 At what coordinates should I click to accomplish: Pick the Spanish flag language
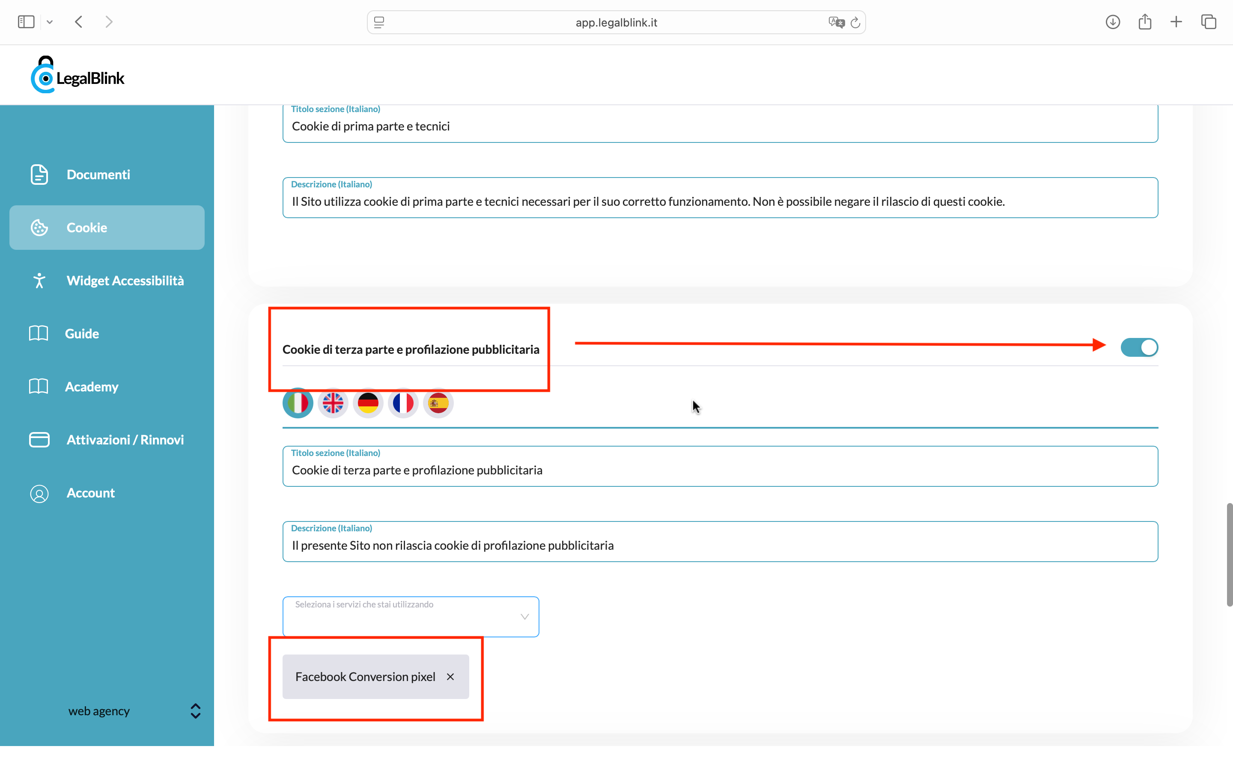[438, 403]
